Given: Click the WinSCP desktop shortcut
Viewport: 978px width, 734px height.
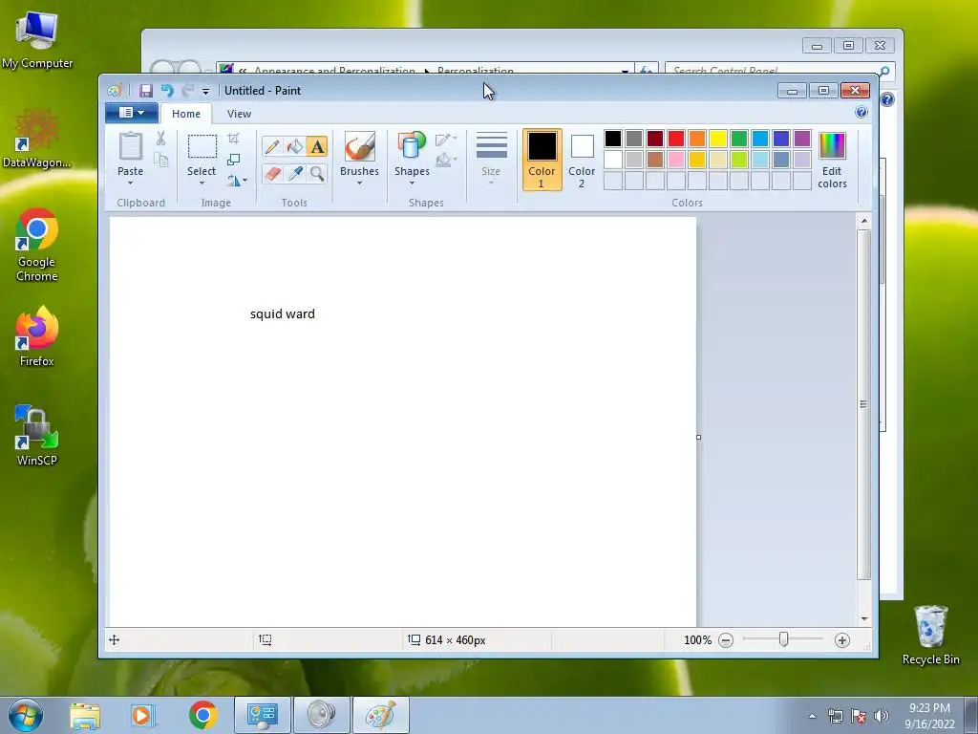Looking at the screenshot, I should tap(37, 436).
